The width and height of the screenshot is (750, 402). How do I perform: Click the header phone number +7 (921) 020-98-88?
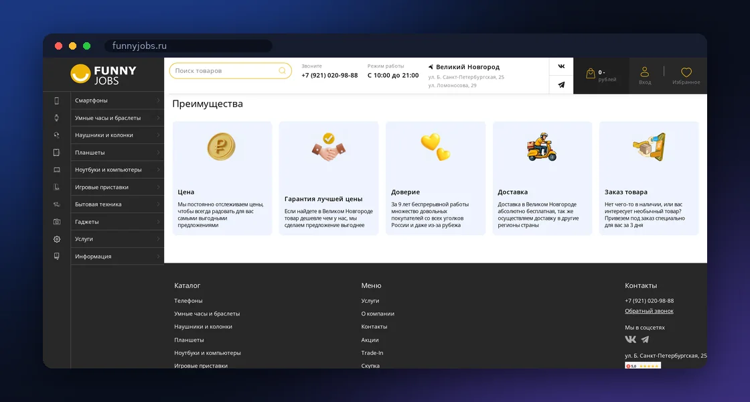pyautogui.click(x=329, y=76)
